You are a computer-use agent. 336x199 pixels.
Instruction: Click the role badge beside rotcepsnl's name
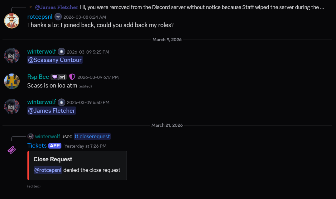[58, 17]
